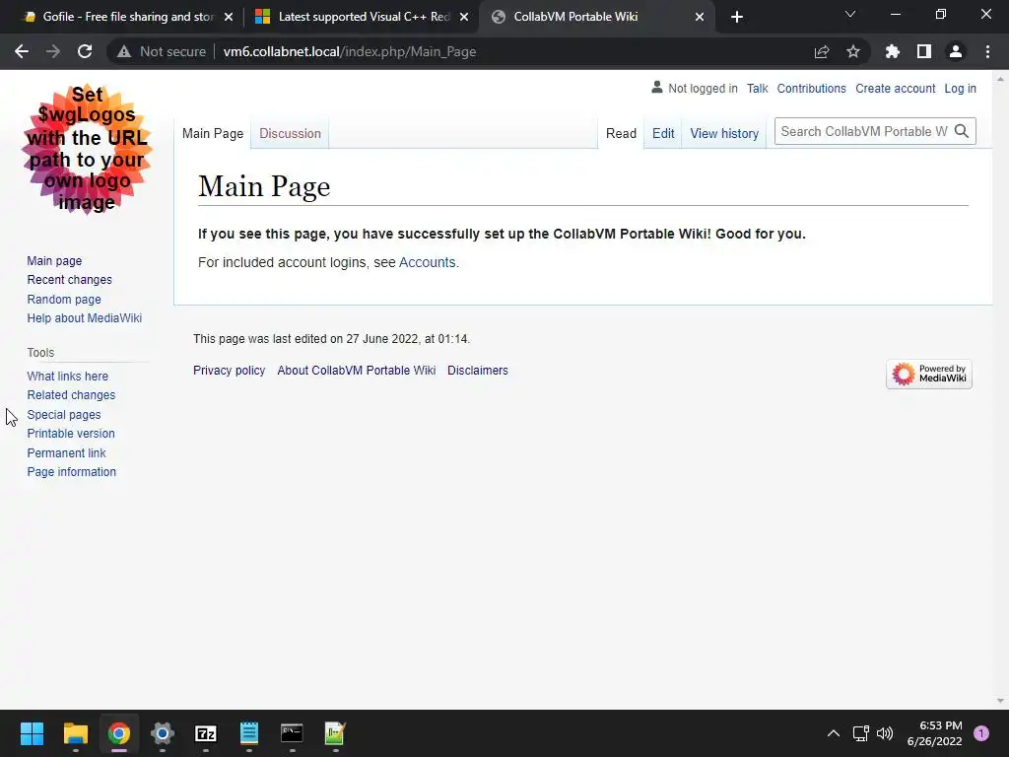Open the Discussion tab of Main Page
Screen dimensions: 1009x757
tap(291, 133)
